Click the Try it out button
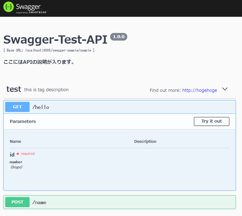Viewport: 242px width, 216px height. (x=211, y=121)
